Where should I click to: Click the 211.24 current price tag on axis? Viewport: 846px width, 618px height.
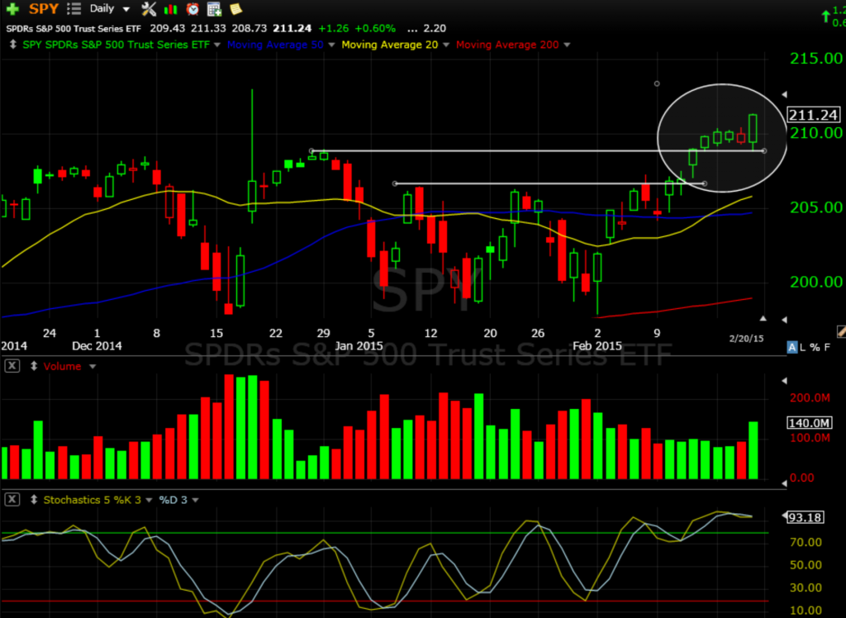(x=813, y=115)
